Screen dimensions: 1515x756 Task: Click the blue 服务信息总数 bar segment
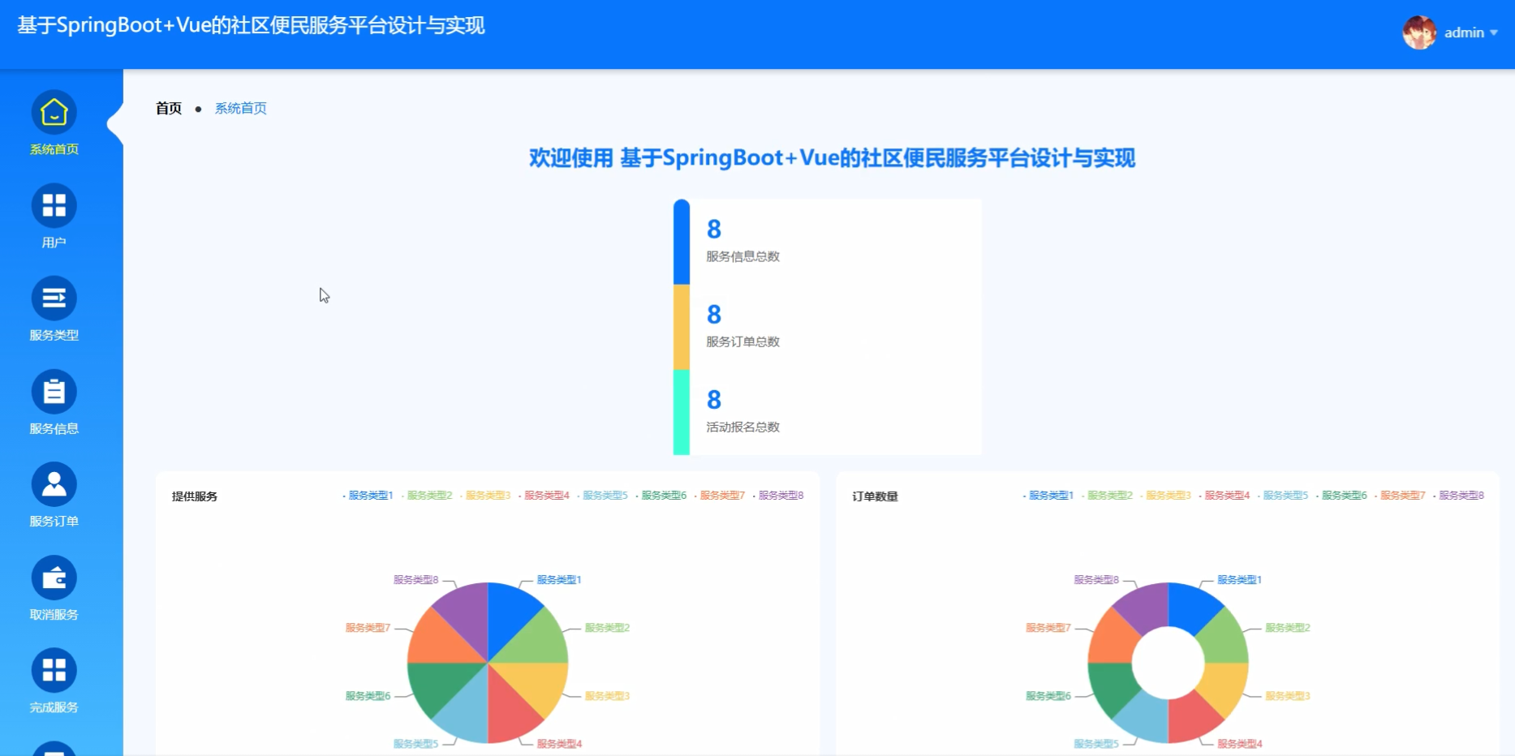[x=680, y=243]
